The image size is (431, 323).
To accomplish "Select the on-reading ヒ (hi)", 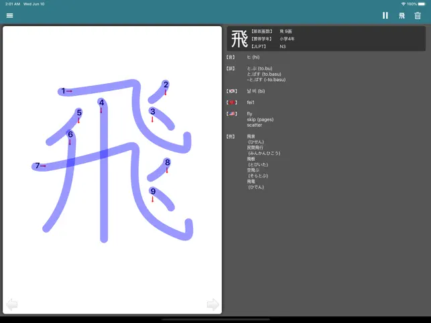I will pyautogui.click(x=253, y=58).
